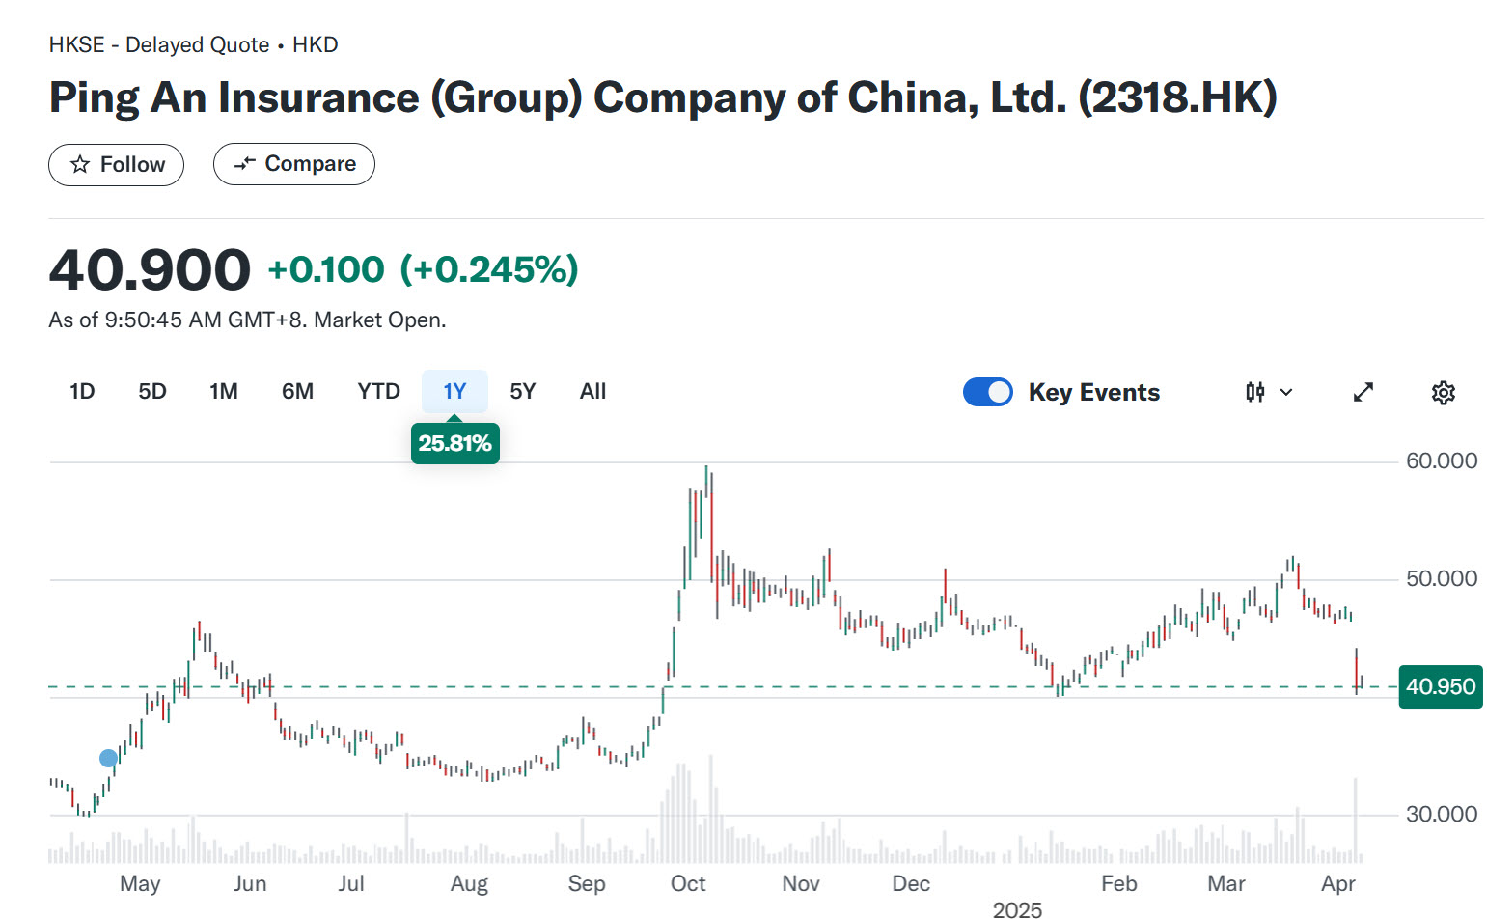1487x919 pixels.
Task: Toggle the Key Events switch
Action: 988,392
